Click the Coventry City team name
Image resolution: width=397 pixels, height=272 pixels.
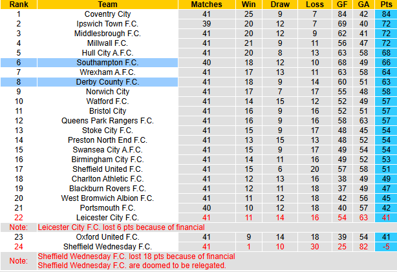(107, 14)
